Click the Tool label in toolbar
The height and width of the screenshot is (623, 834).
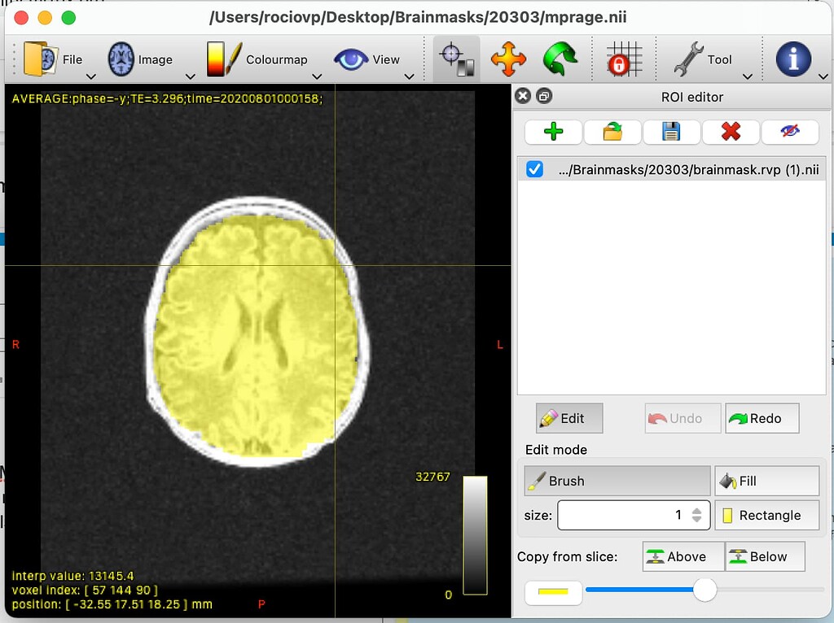(x=719, y=59)
